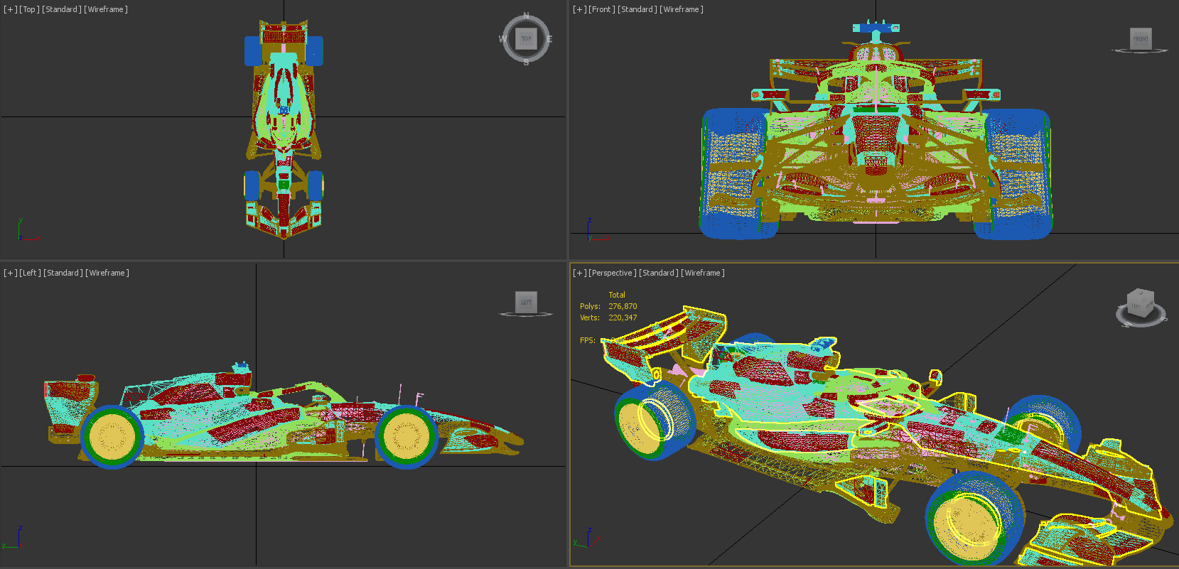Image resolution: width=1179 pixels, height=569 pixels.
Task: Open the [Standard] menu in the Perspective viewport
Action: tap(659, 273)
